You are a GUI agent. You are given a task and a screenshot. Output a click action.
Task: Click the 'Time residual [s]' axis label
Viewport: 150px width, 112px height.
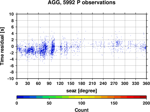(2, 46)
